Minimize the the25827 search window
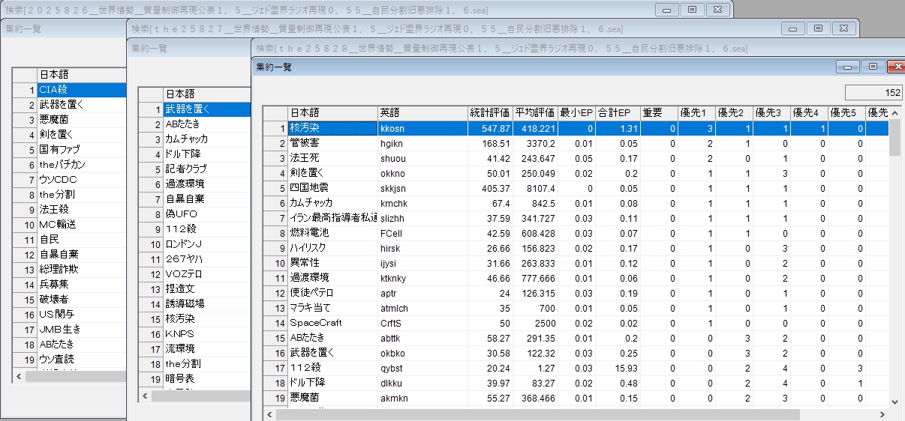905x421 pixels. (x=794, y=28)
